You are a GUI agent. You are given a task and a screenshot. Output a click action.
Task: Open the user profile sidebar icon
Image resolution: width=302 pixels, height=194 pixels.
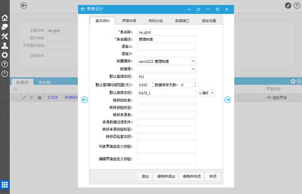coord(5,45)
